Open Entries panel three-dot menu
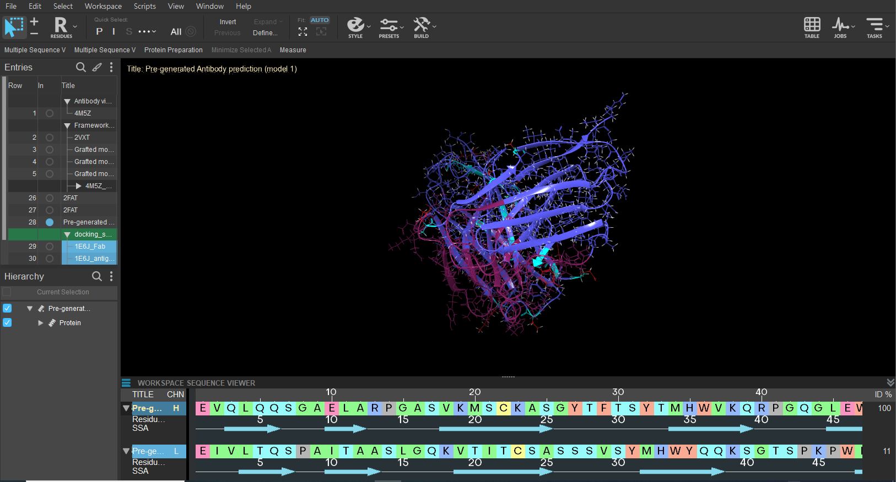 pyautogui.click(x=111, y=67)
